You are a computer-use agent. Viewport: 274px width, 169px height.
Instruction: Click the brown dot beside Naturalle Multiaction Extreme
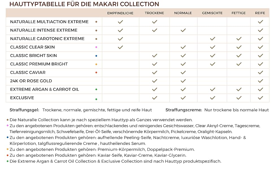[x=96, y=22]
